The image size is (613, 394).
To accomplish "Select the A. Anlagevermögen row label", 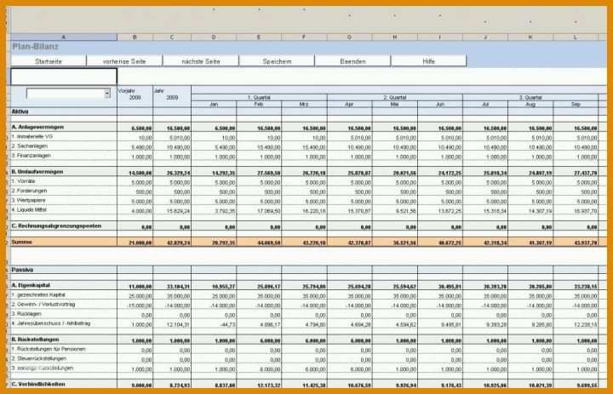I will pyautogui.click(x=37, y=127).
